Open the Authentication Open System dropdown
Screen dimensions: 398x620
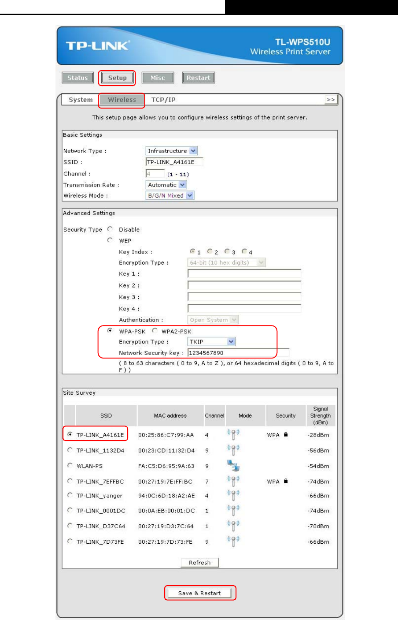tap(213, 320)
